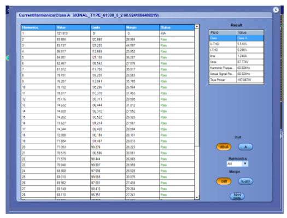Click margin 28.083 of harmonic 8
This screenshot has height=218, width=287.
click(x=131, y=75)
